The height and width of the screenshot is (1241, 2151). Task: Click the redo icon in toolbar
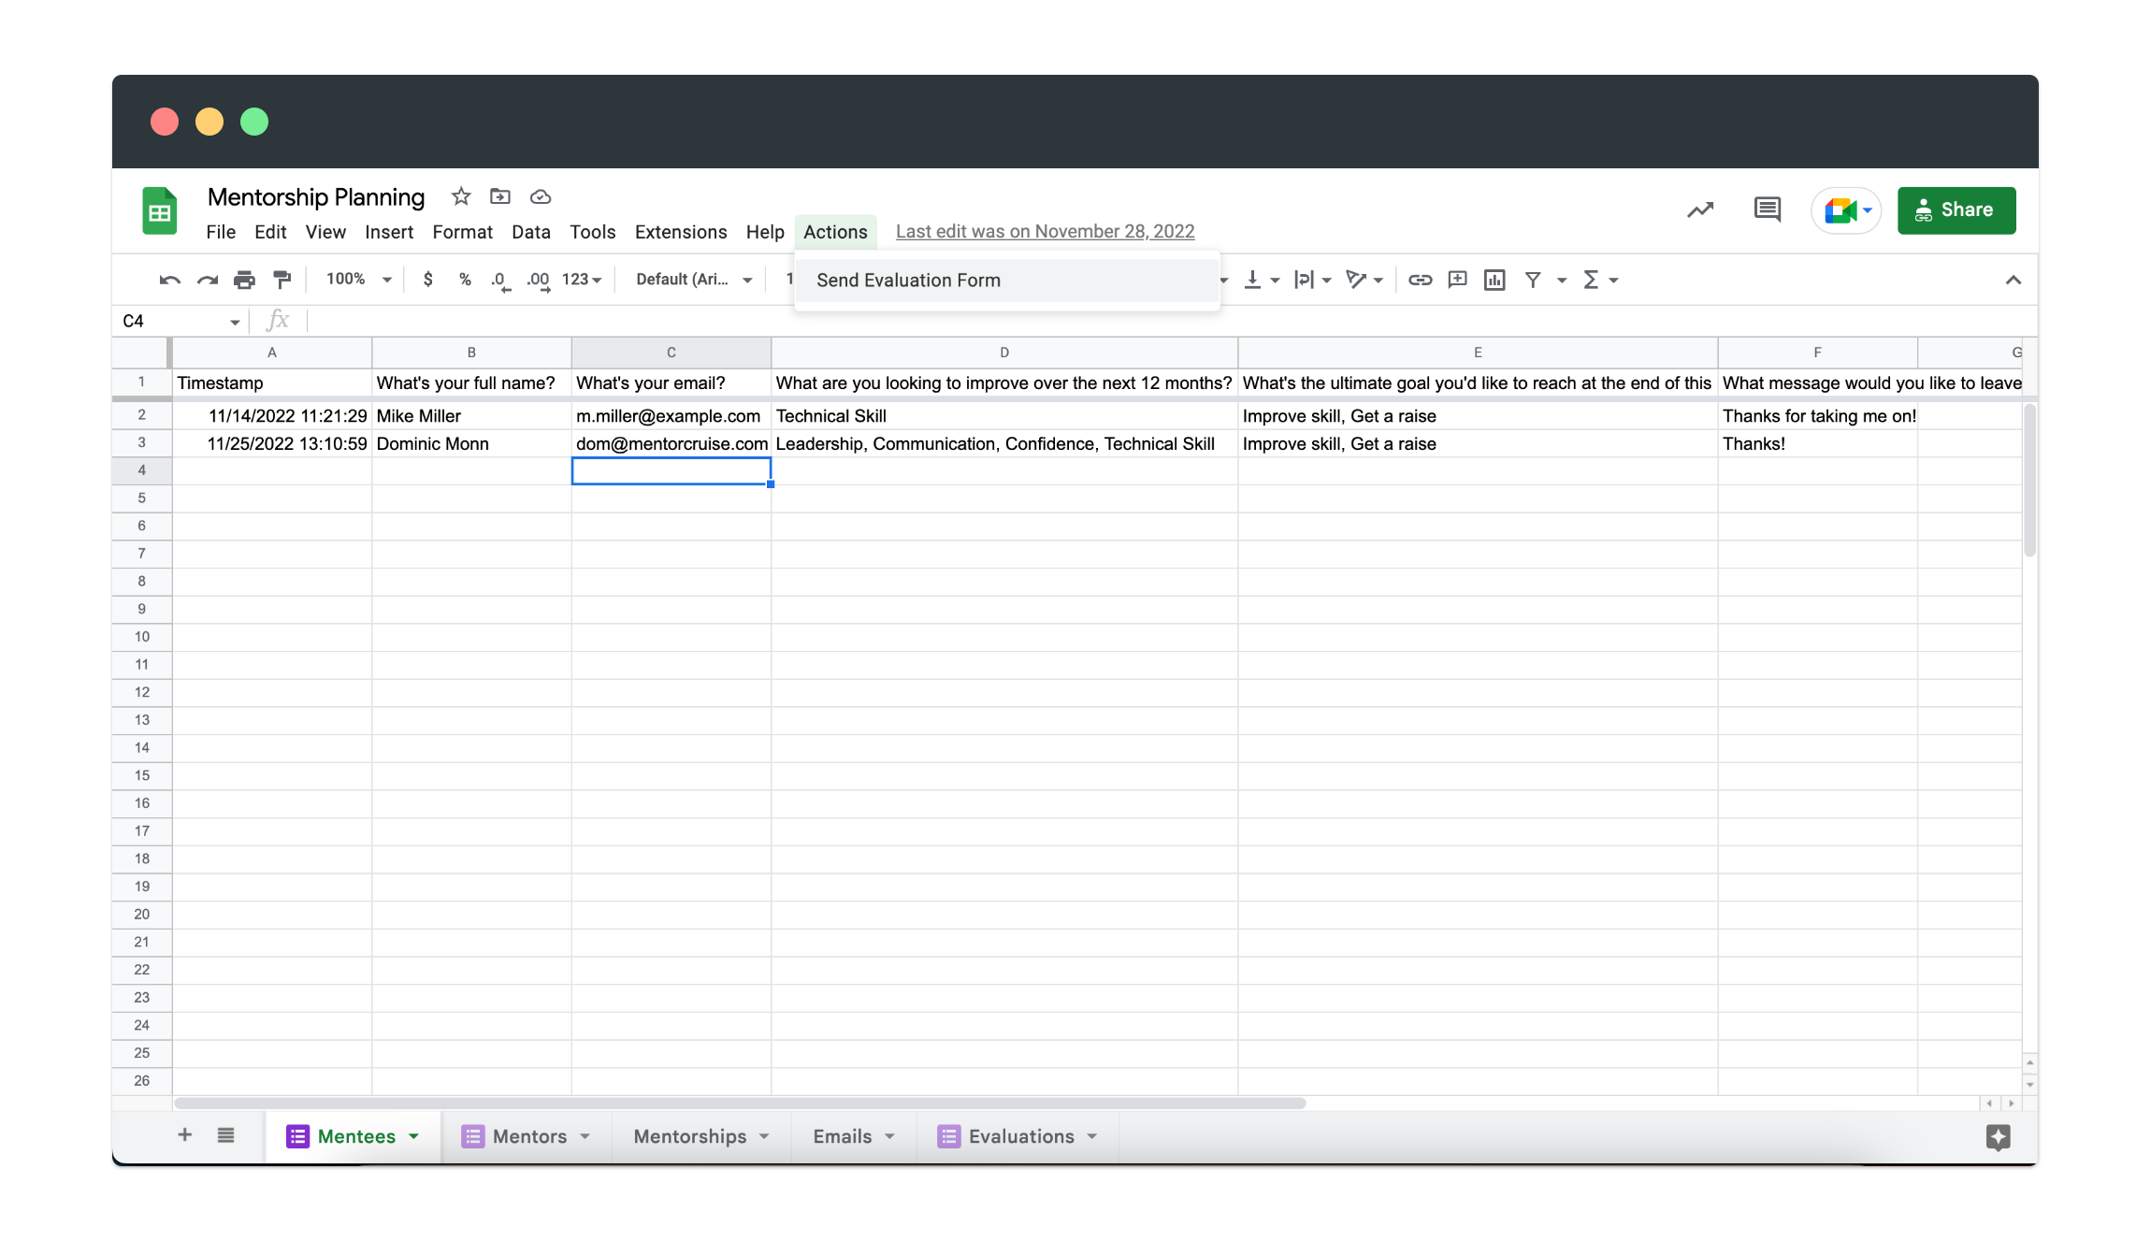[209, 280]
